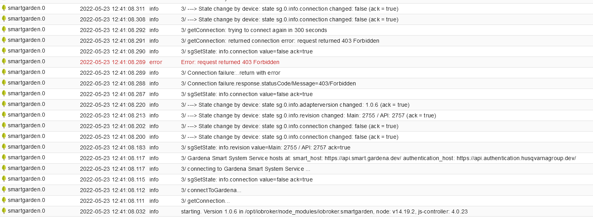Screen dimensions: 593x217
Task: Click the leaf icon of the 'Gardena Smart System Service hosts' row
Action: point(4,158)
